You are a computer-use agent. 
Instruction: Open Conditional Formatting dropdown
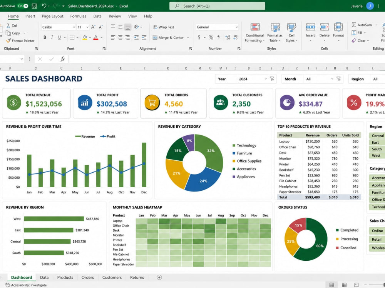click(x=254, y=33)
